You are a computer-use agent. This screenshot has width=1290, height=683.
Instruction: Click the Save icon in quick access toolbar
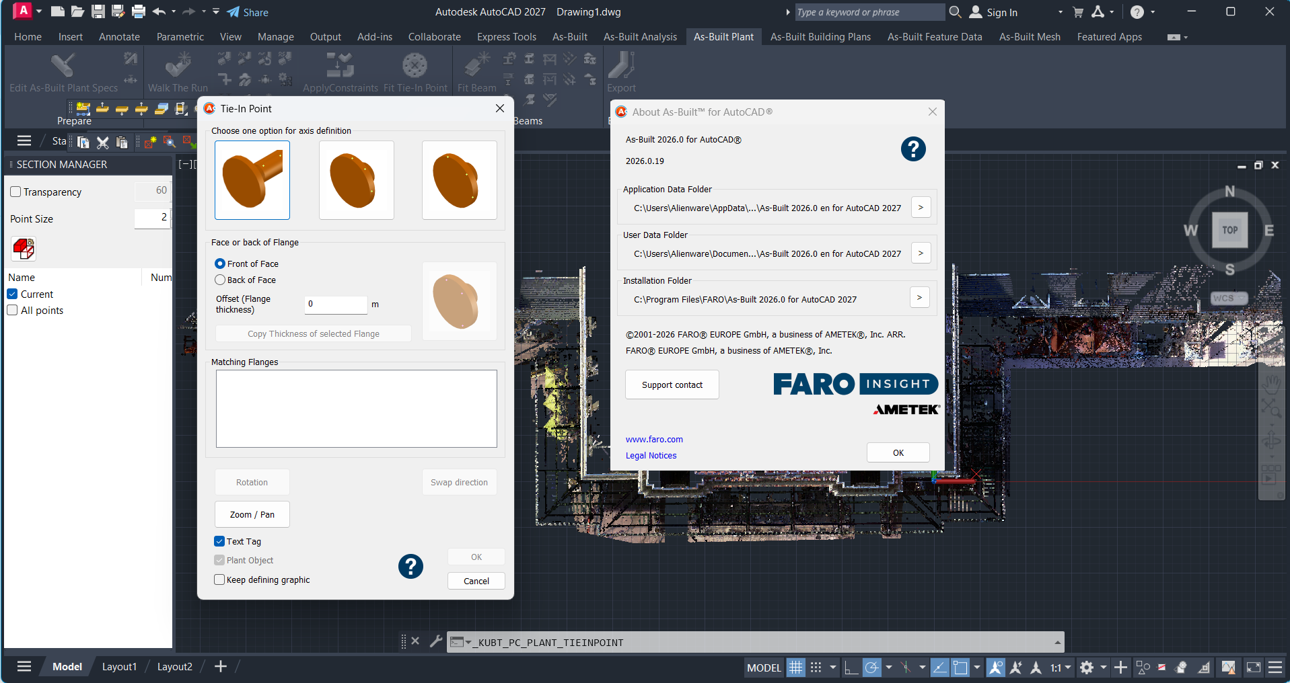point(98,11)
